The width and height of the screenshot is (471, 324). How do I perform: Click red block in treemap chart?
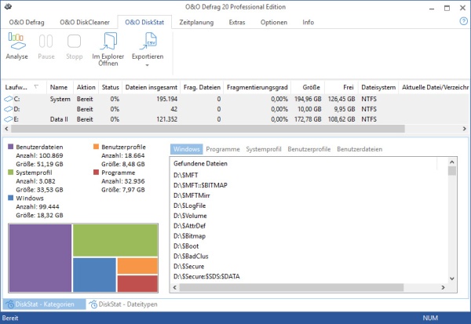pyautogui.click(x=137, y=283)
